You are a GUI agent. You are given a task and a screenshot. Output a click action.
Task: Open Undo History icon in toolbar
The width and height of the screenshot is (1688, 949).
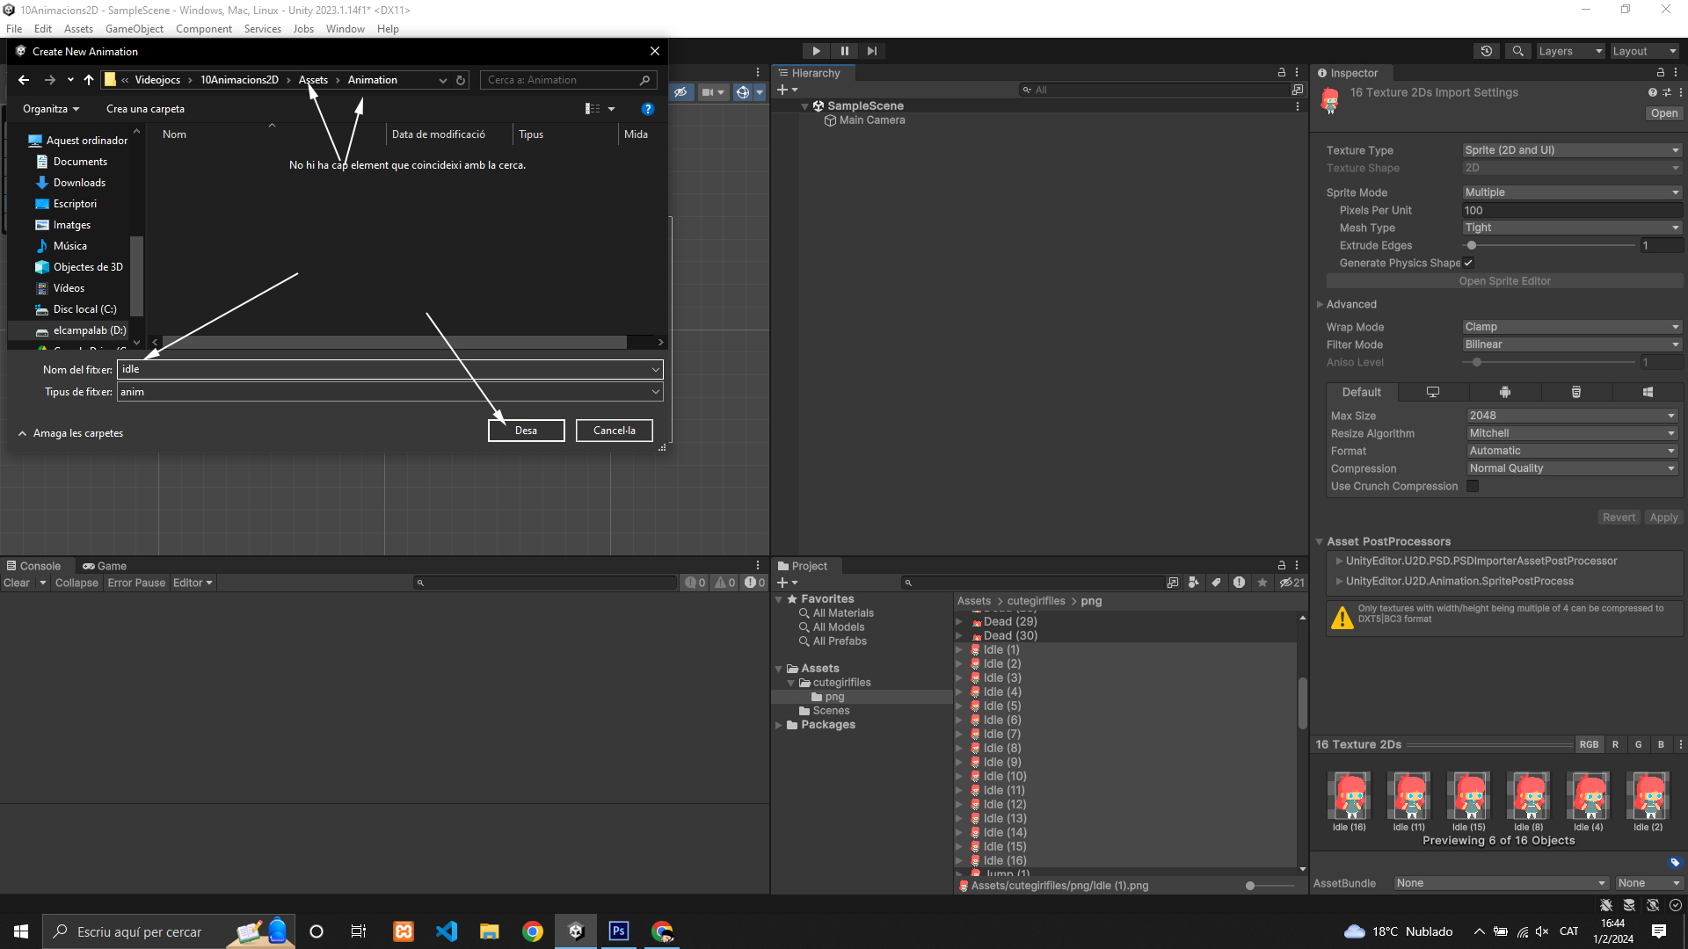1486,51
